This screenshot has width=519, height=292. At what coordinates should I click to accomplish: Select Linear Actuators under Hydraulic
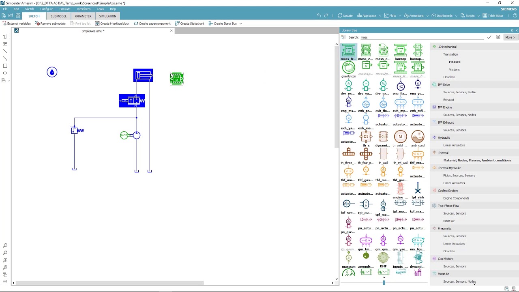(454, 145)
